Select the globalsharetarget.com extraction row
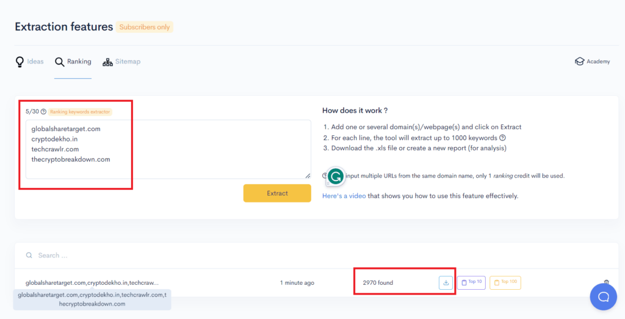The width and height of the screenshot is (625, 319). click(x=92, y=283)
